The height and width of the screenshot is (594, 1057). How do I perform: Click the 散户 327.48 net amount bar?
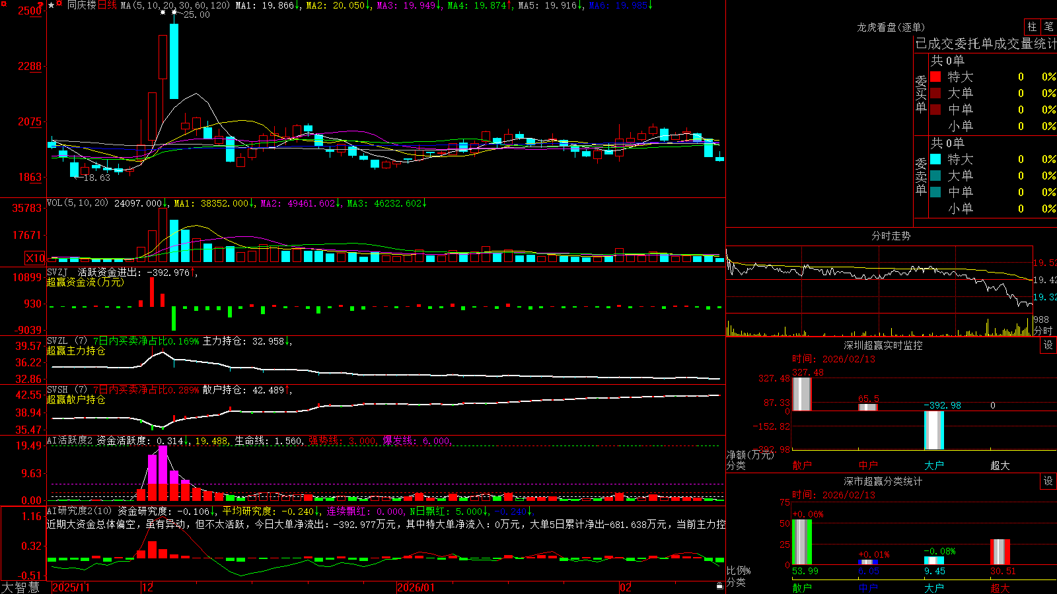(x=802, y=394)
